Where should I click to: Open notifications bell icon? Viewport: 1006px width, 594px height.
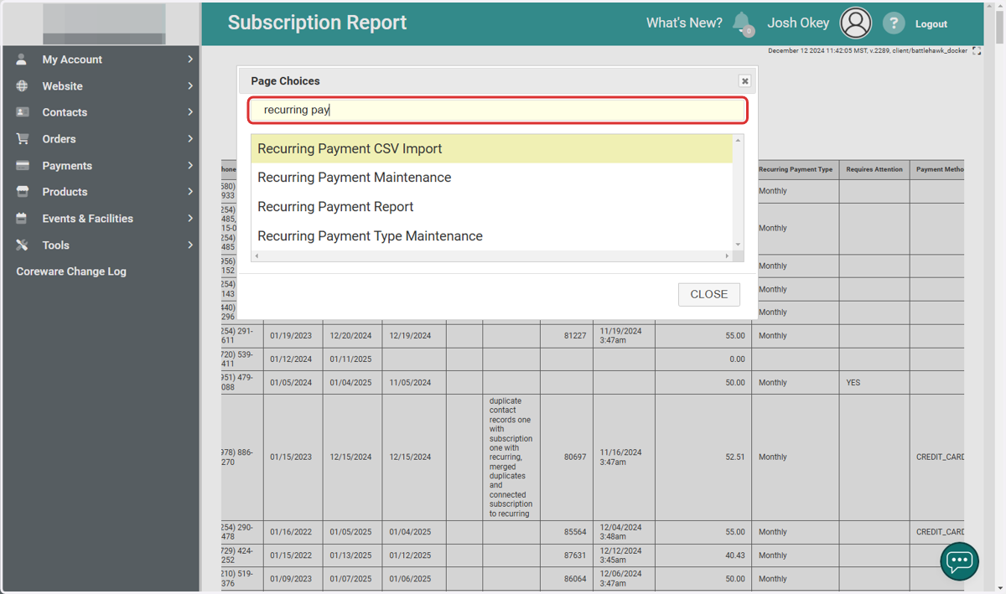tap(742, 23)
